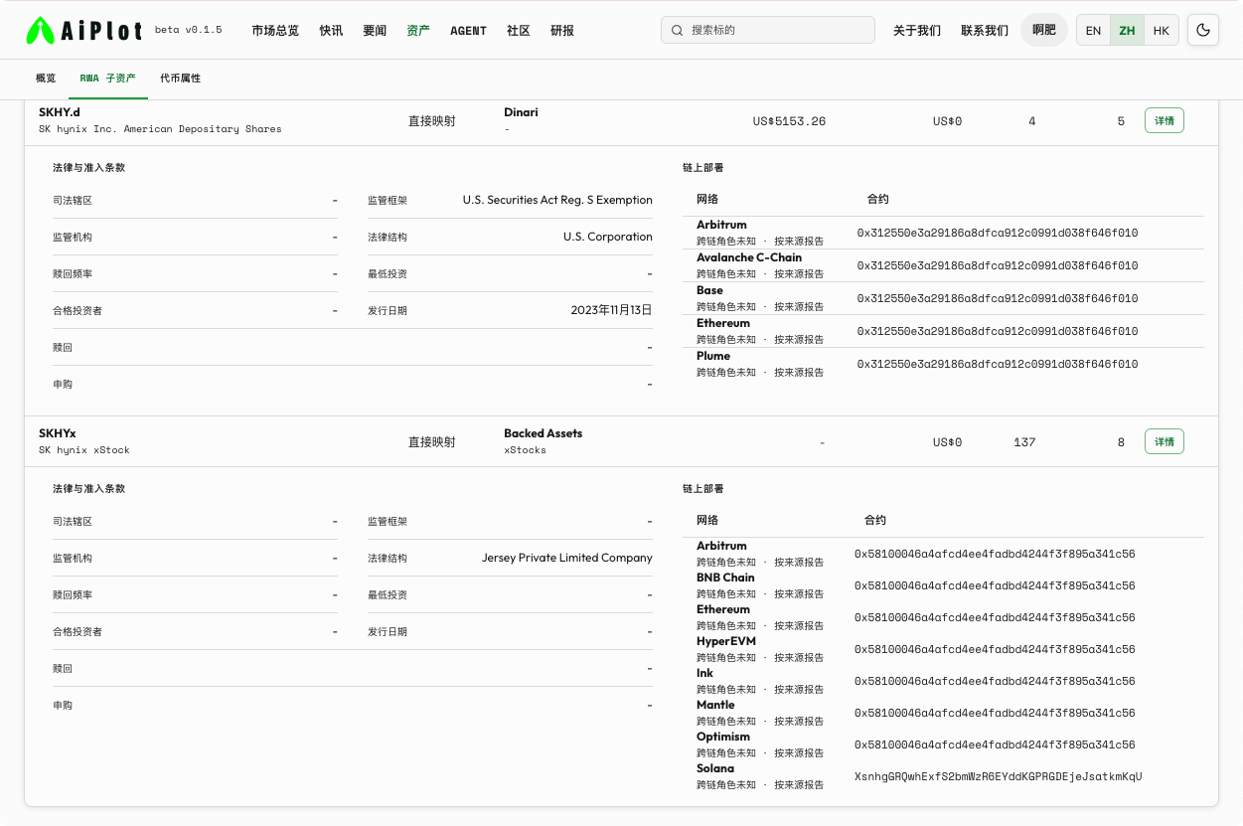Click the Plume network name
Screen dimensions: 1243x826
(713, 356)
